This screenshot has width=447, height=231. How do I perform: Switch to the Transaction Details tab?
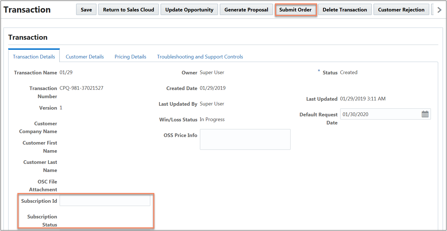pyautogui.click(x=34, y=57)
